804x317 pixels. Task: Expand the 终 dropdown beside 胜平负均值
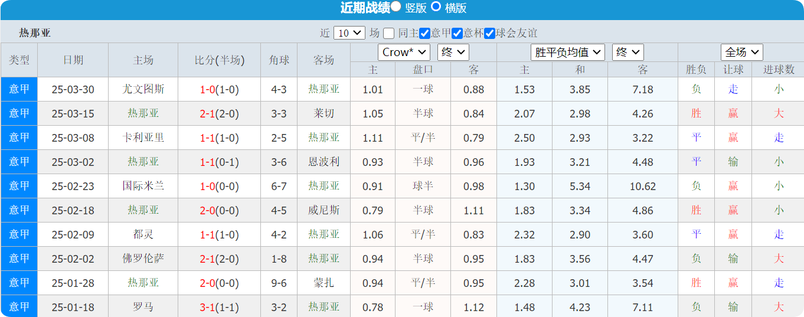coord(627,52)
